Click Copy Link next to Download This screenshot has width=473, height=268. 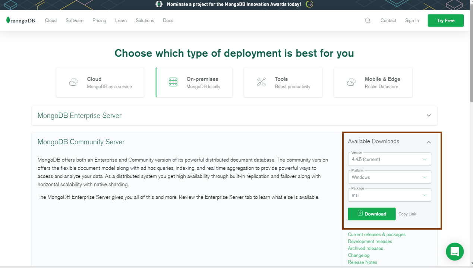point(407,214)
